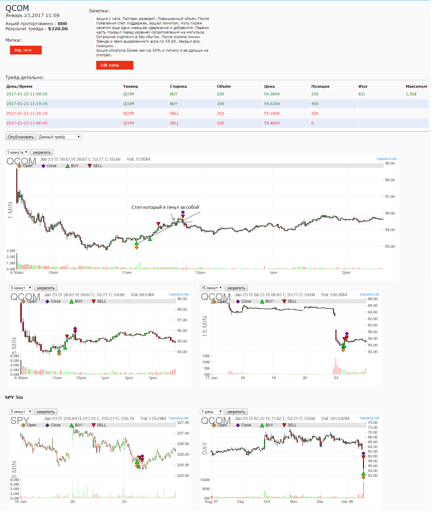Open the Edit notes button
The image size is (432, 512).
click(x=115, y=65)
